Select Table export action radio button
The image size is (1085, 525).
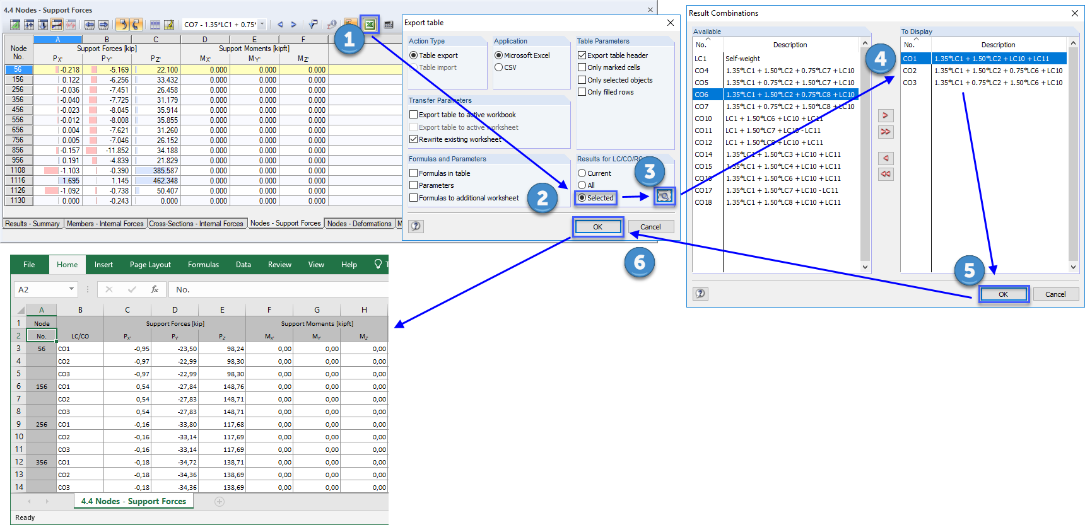click(414, 55)
